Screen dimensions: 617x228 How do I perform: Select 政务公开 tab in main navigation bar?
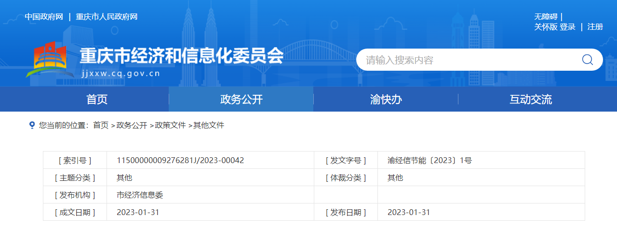(241, 100)
